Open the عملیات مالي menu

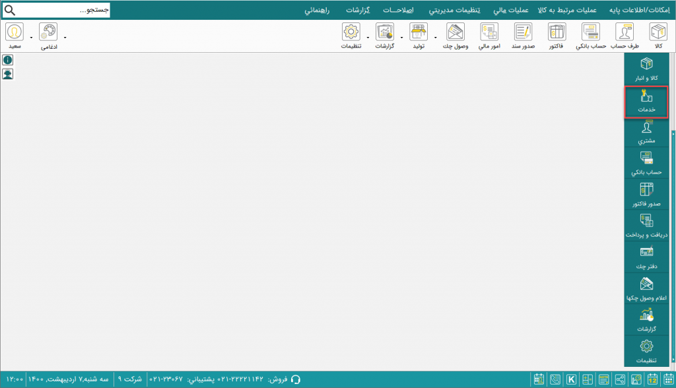[x=511, y=10]
